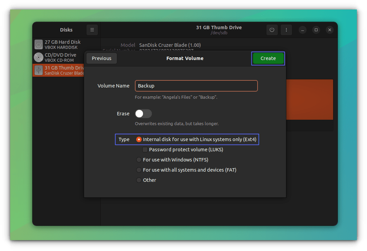Click the Volume Name field containing Backup
Viewport: 367px width, 251px height.
(196, 86)
